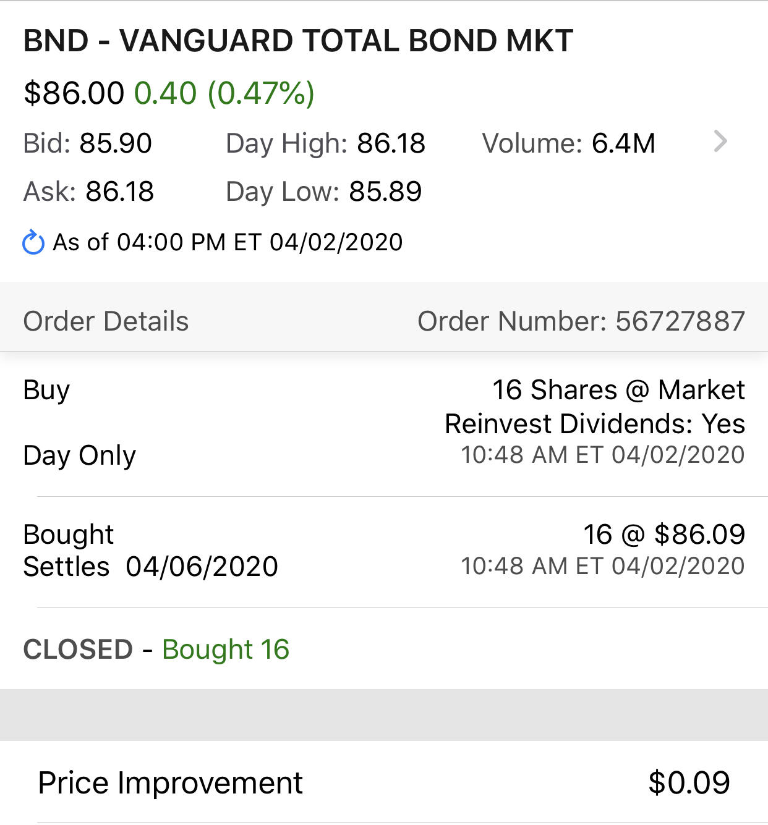
Task: Select the BND Vanguard Total Bond title
Action: click(x=298, y=41)
